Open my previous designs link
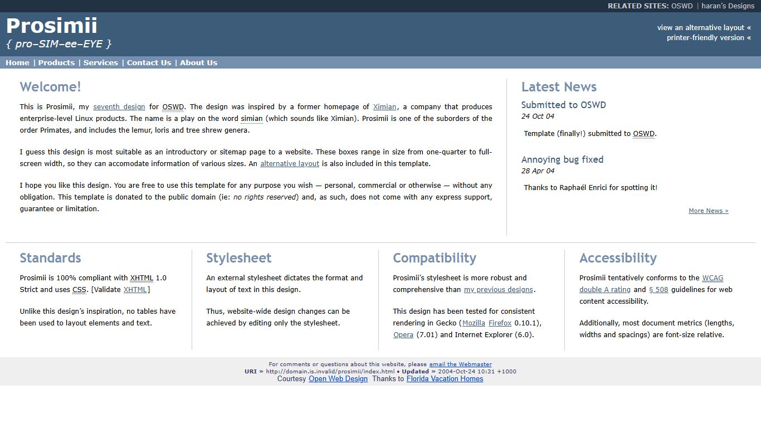The height and width of the screenshot is (428, 761). point(498,289)
